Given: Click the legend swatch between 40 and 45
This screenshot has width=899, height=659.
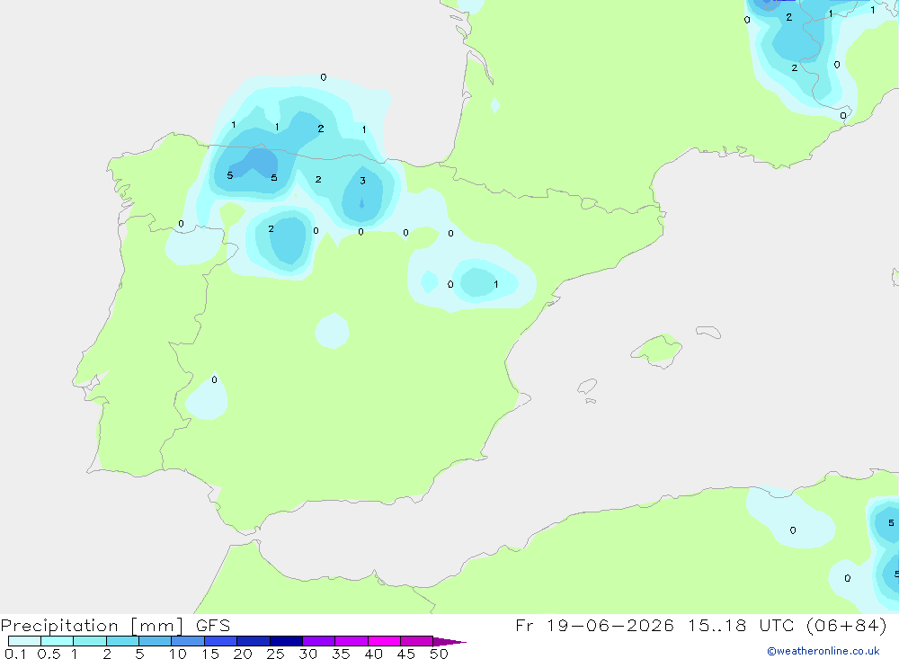Looking at the screenshot, I should coord(384,641).
